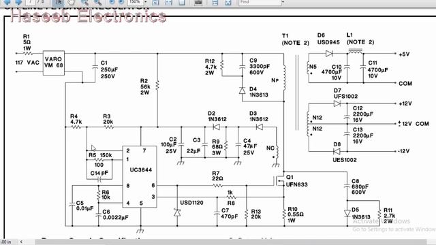The width and height of the screenshot is (436, 245).
Task: Click the full screen icon in toolbar
Action: [x=228, y=2]
